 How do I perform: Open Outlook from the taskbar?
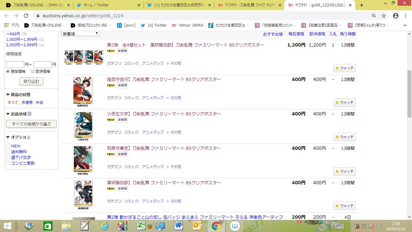pos(197,226)
